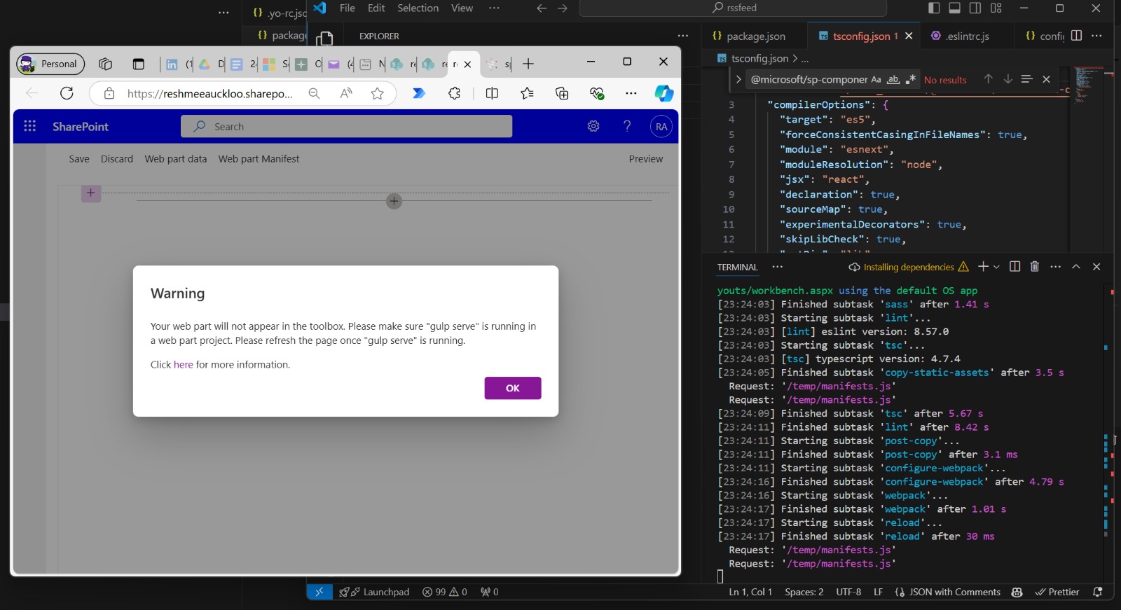Toggle VS Code secondary side bar
The width and height of the screenshot is (1121, 610).
coord(975,8)
